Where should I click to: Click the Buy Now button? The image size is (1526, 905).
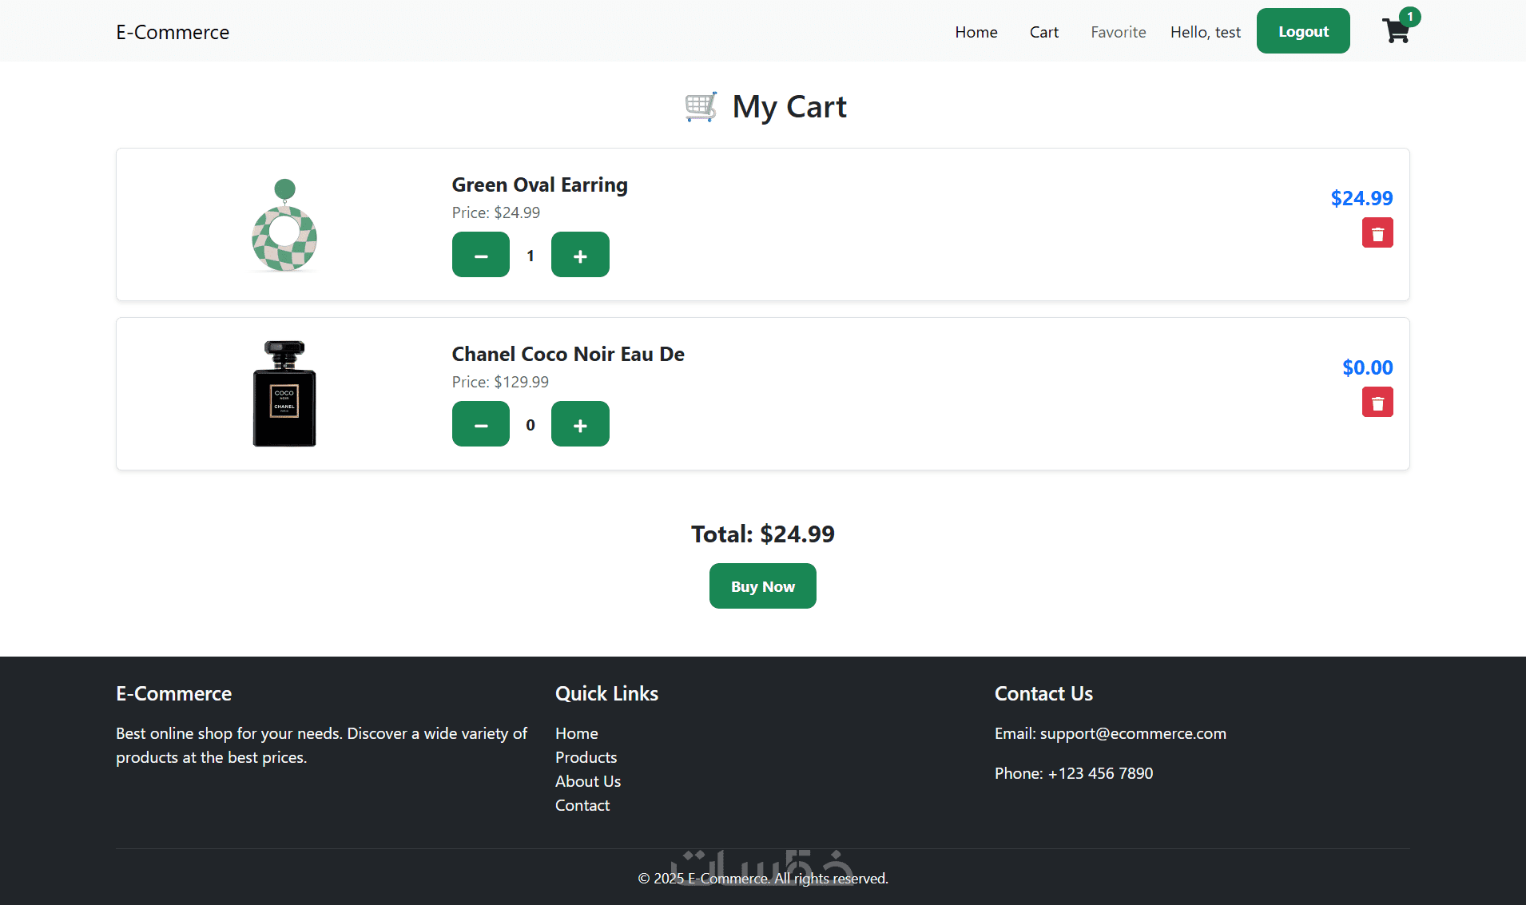coord(763,586)
